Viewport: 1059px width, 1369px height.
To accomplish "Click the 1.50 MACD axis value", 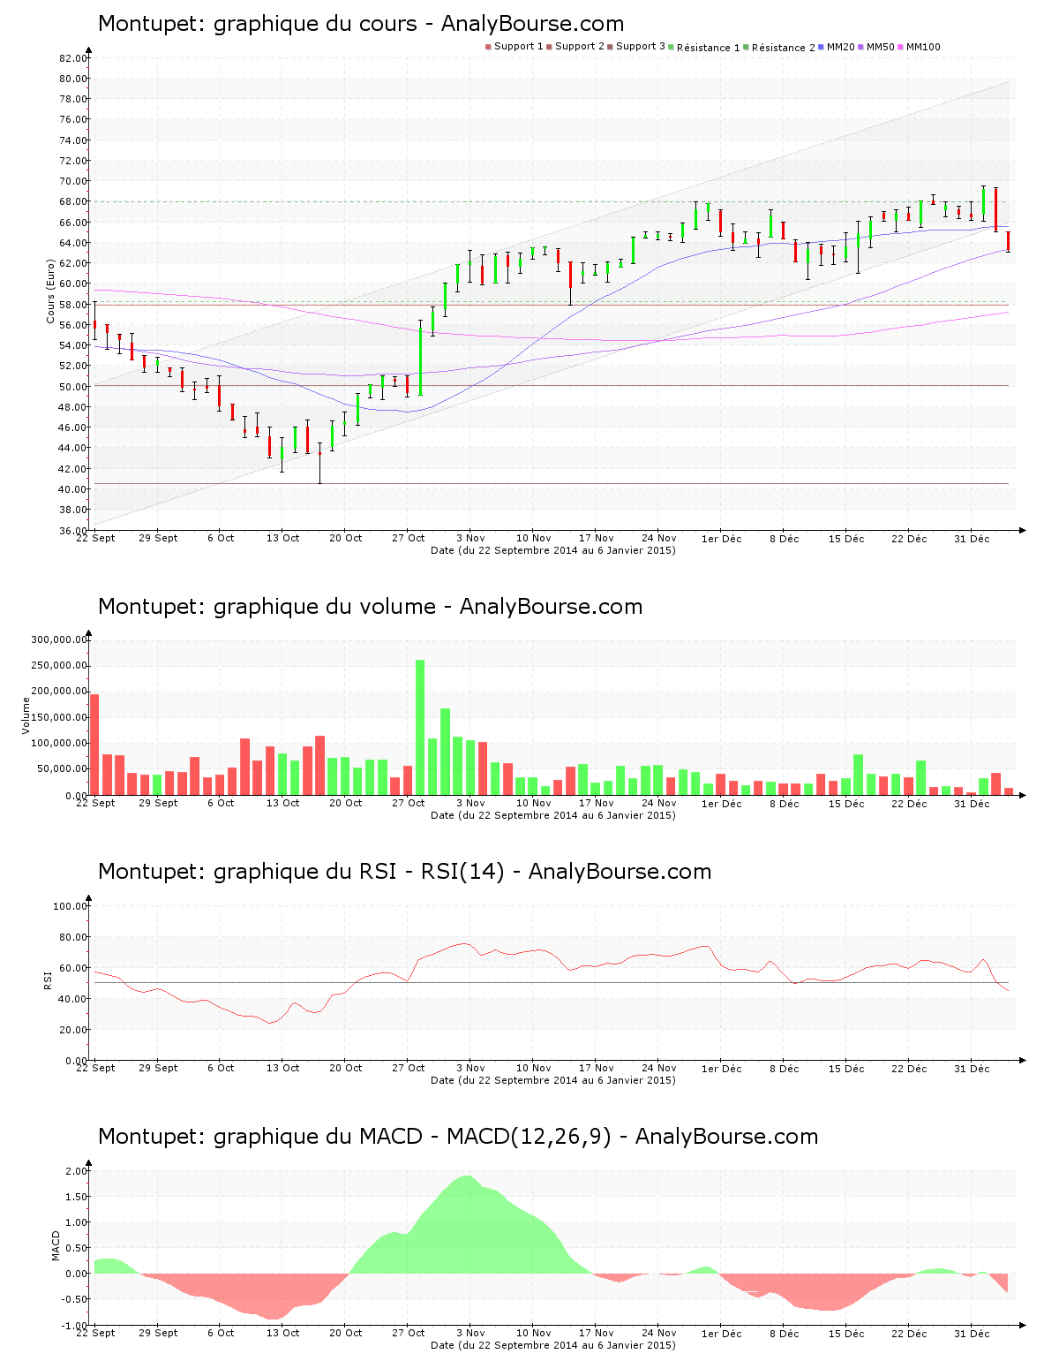I will pos(76,1197).
